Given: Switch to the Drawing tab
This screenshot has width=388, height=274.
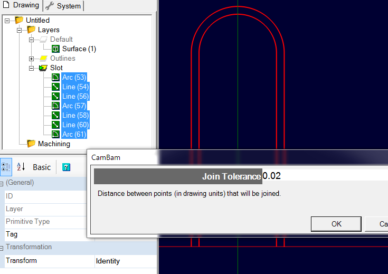Looking at the screenshot, I should click(21, 5).
